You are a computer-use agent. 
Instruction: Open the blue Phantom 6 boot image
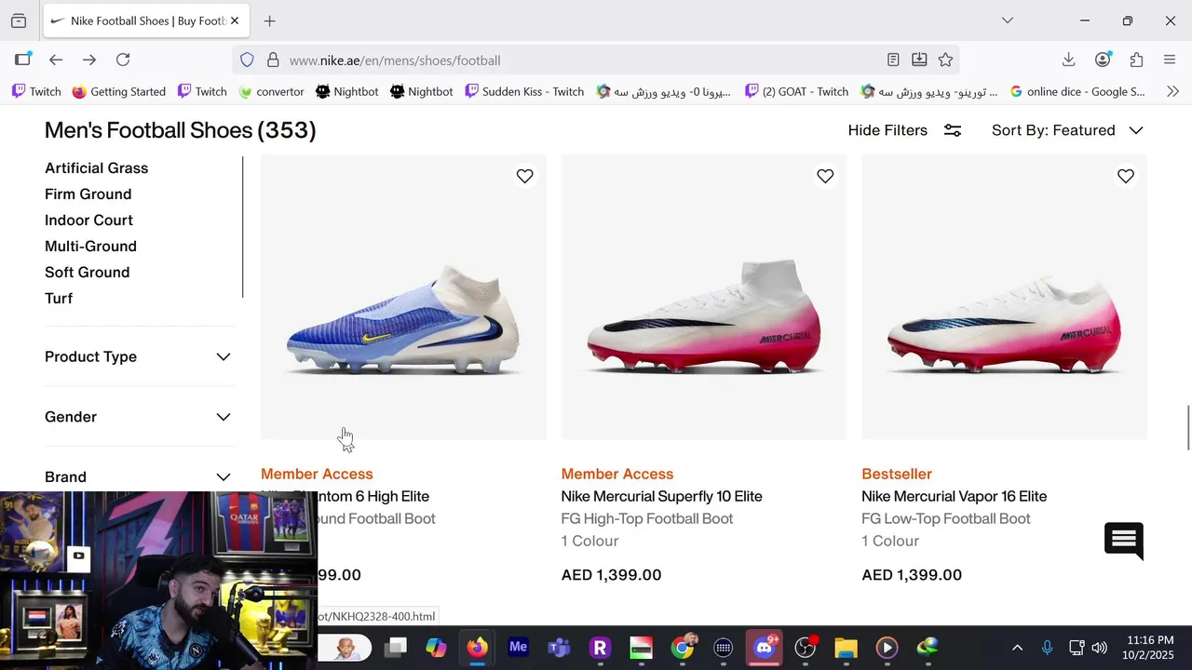point(403,297)
